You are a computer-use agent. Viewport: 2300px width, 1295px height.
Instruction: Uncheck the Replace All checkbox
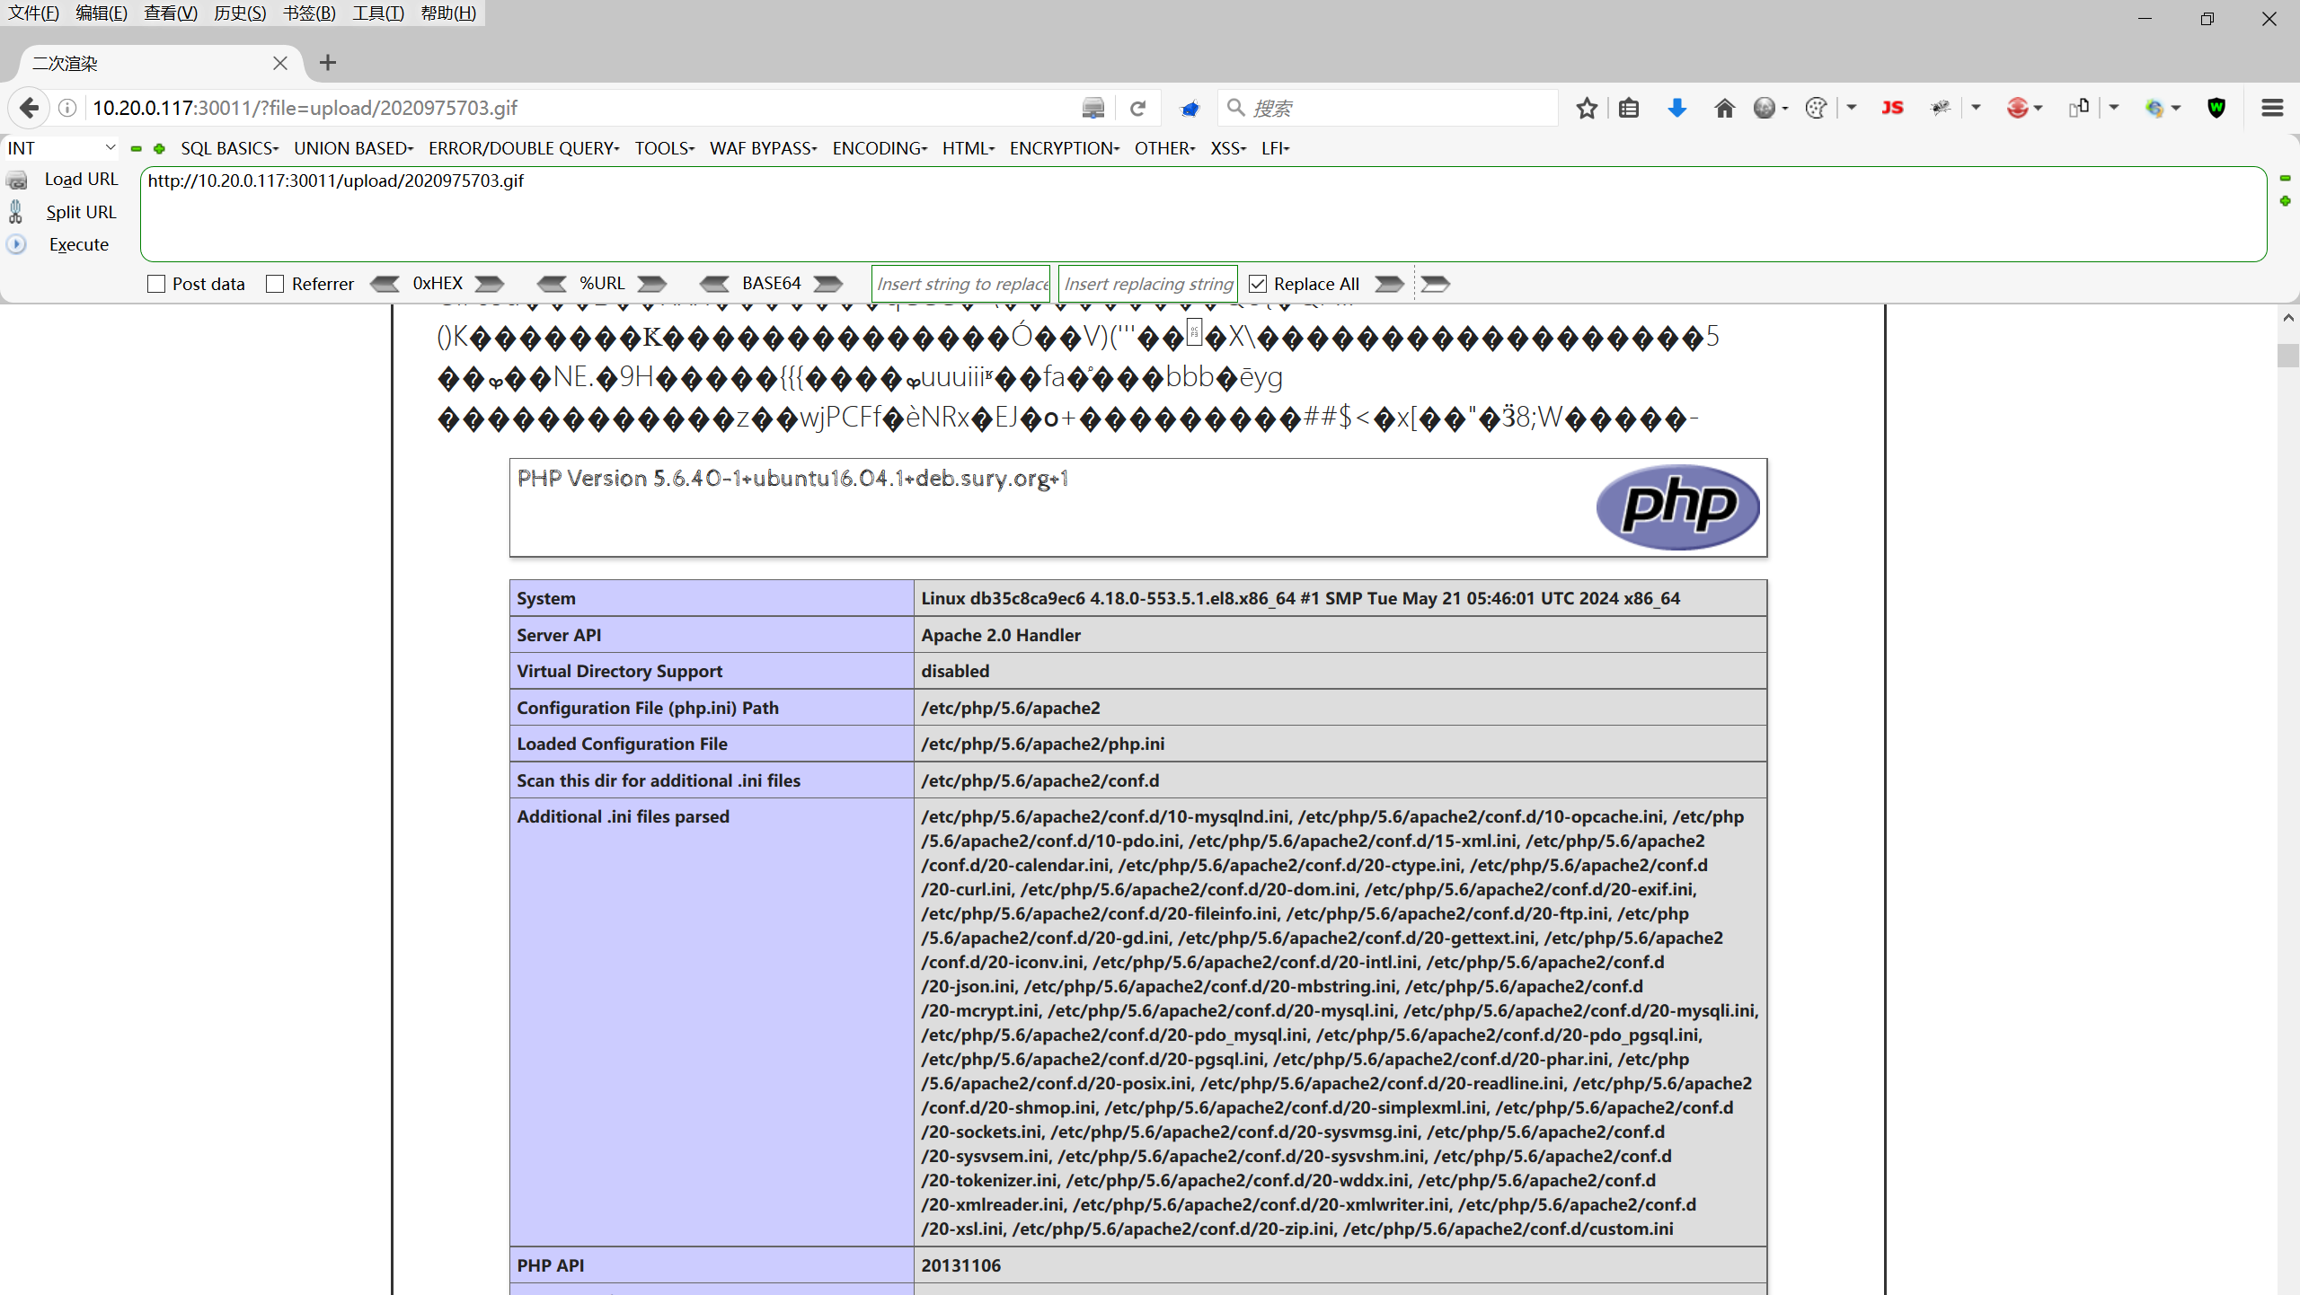(x=1258, y=284)
